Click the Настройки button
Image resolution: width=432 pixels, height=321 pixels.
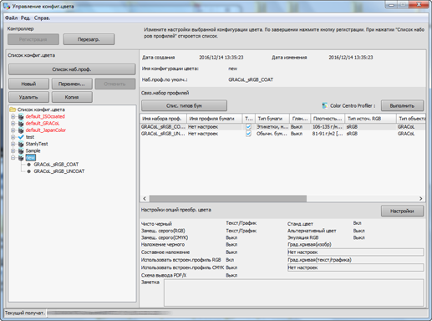point(402,211)
